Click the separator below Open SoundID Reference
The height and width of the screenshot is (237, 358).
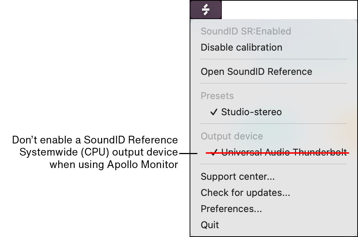point(273,83)
